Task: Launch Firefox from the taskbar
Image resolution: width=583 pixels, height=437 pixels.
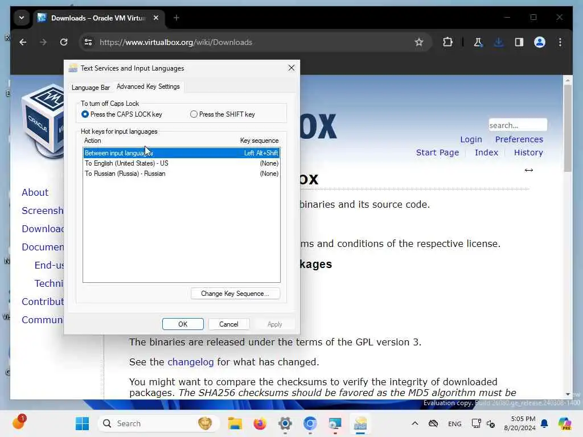Action: (260, 423)
